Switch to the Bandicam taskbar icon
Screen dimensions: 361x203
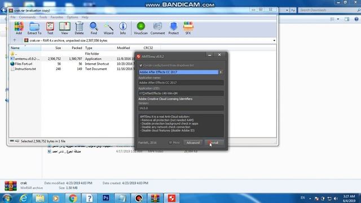[x=139, y=198]
